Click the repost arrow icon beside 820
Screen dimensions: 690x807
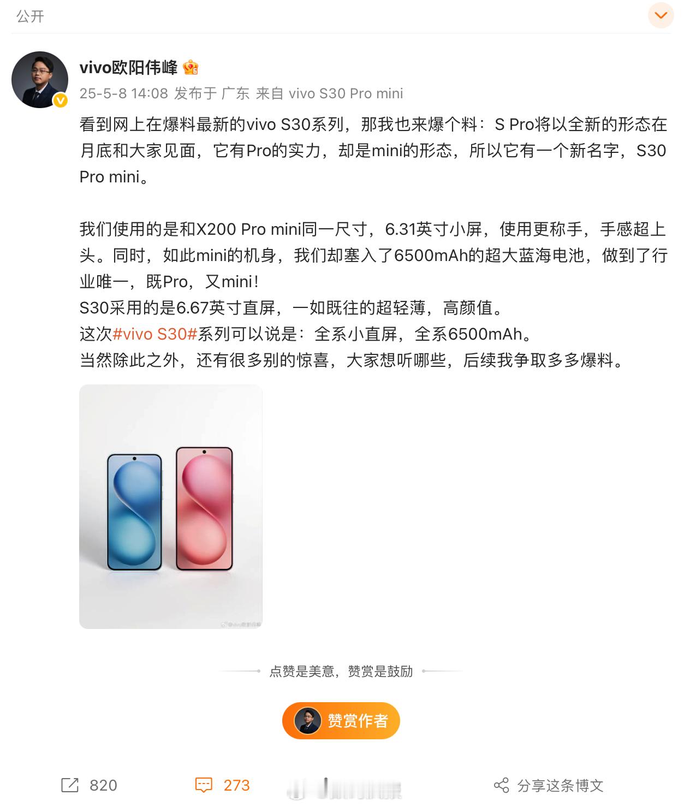(x=70, y=785)
